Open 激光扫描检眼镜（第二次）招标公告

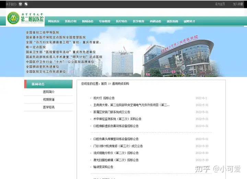(116, 160)
